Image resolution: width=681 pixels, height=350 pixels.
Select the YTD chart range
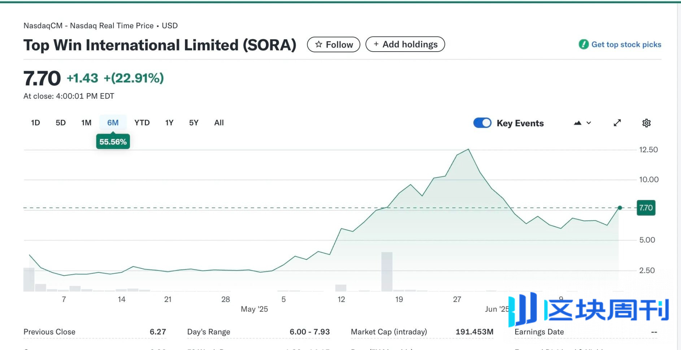click(142, 123)
